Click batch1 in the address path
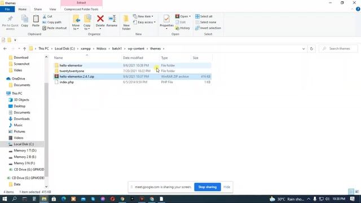This screenshot has width=361, height=203. coord(117,48)
